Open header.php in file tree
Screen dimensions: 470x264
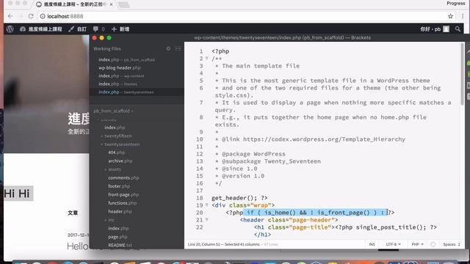point(120,211)
